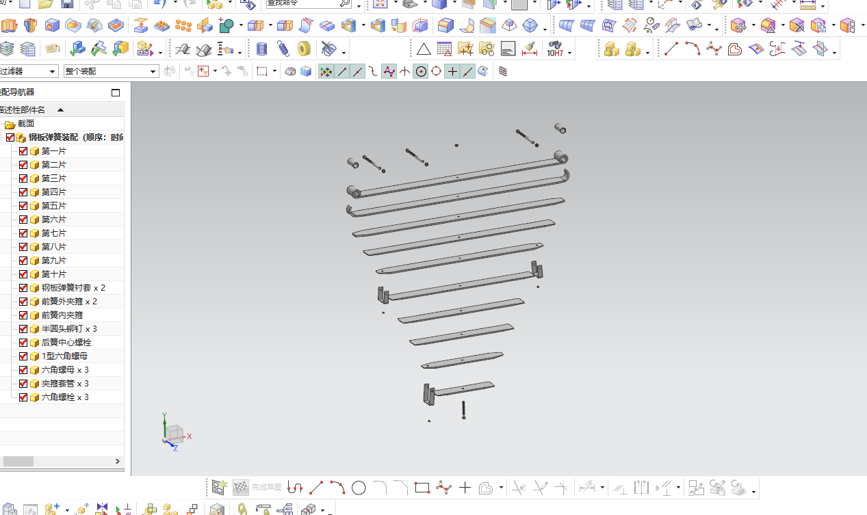Open the binoculars 10H7 tolerance tool
This screenshot has width=867, height=515.
pos(554,49)
